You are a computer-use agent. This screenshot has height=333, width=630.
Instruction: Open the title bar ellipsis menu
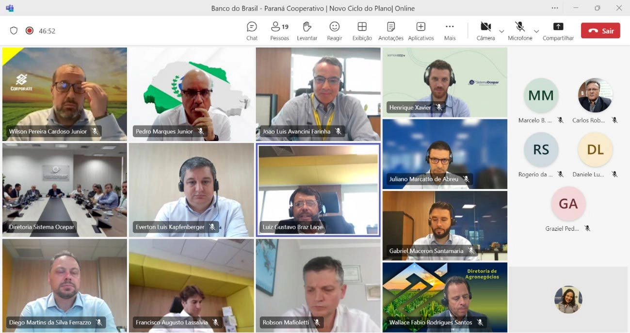coord(555,8)
